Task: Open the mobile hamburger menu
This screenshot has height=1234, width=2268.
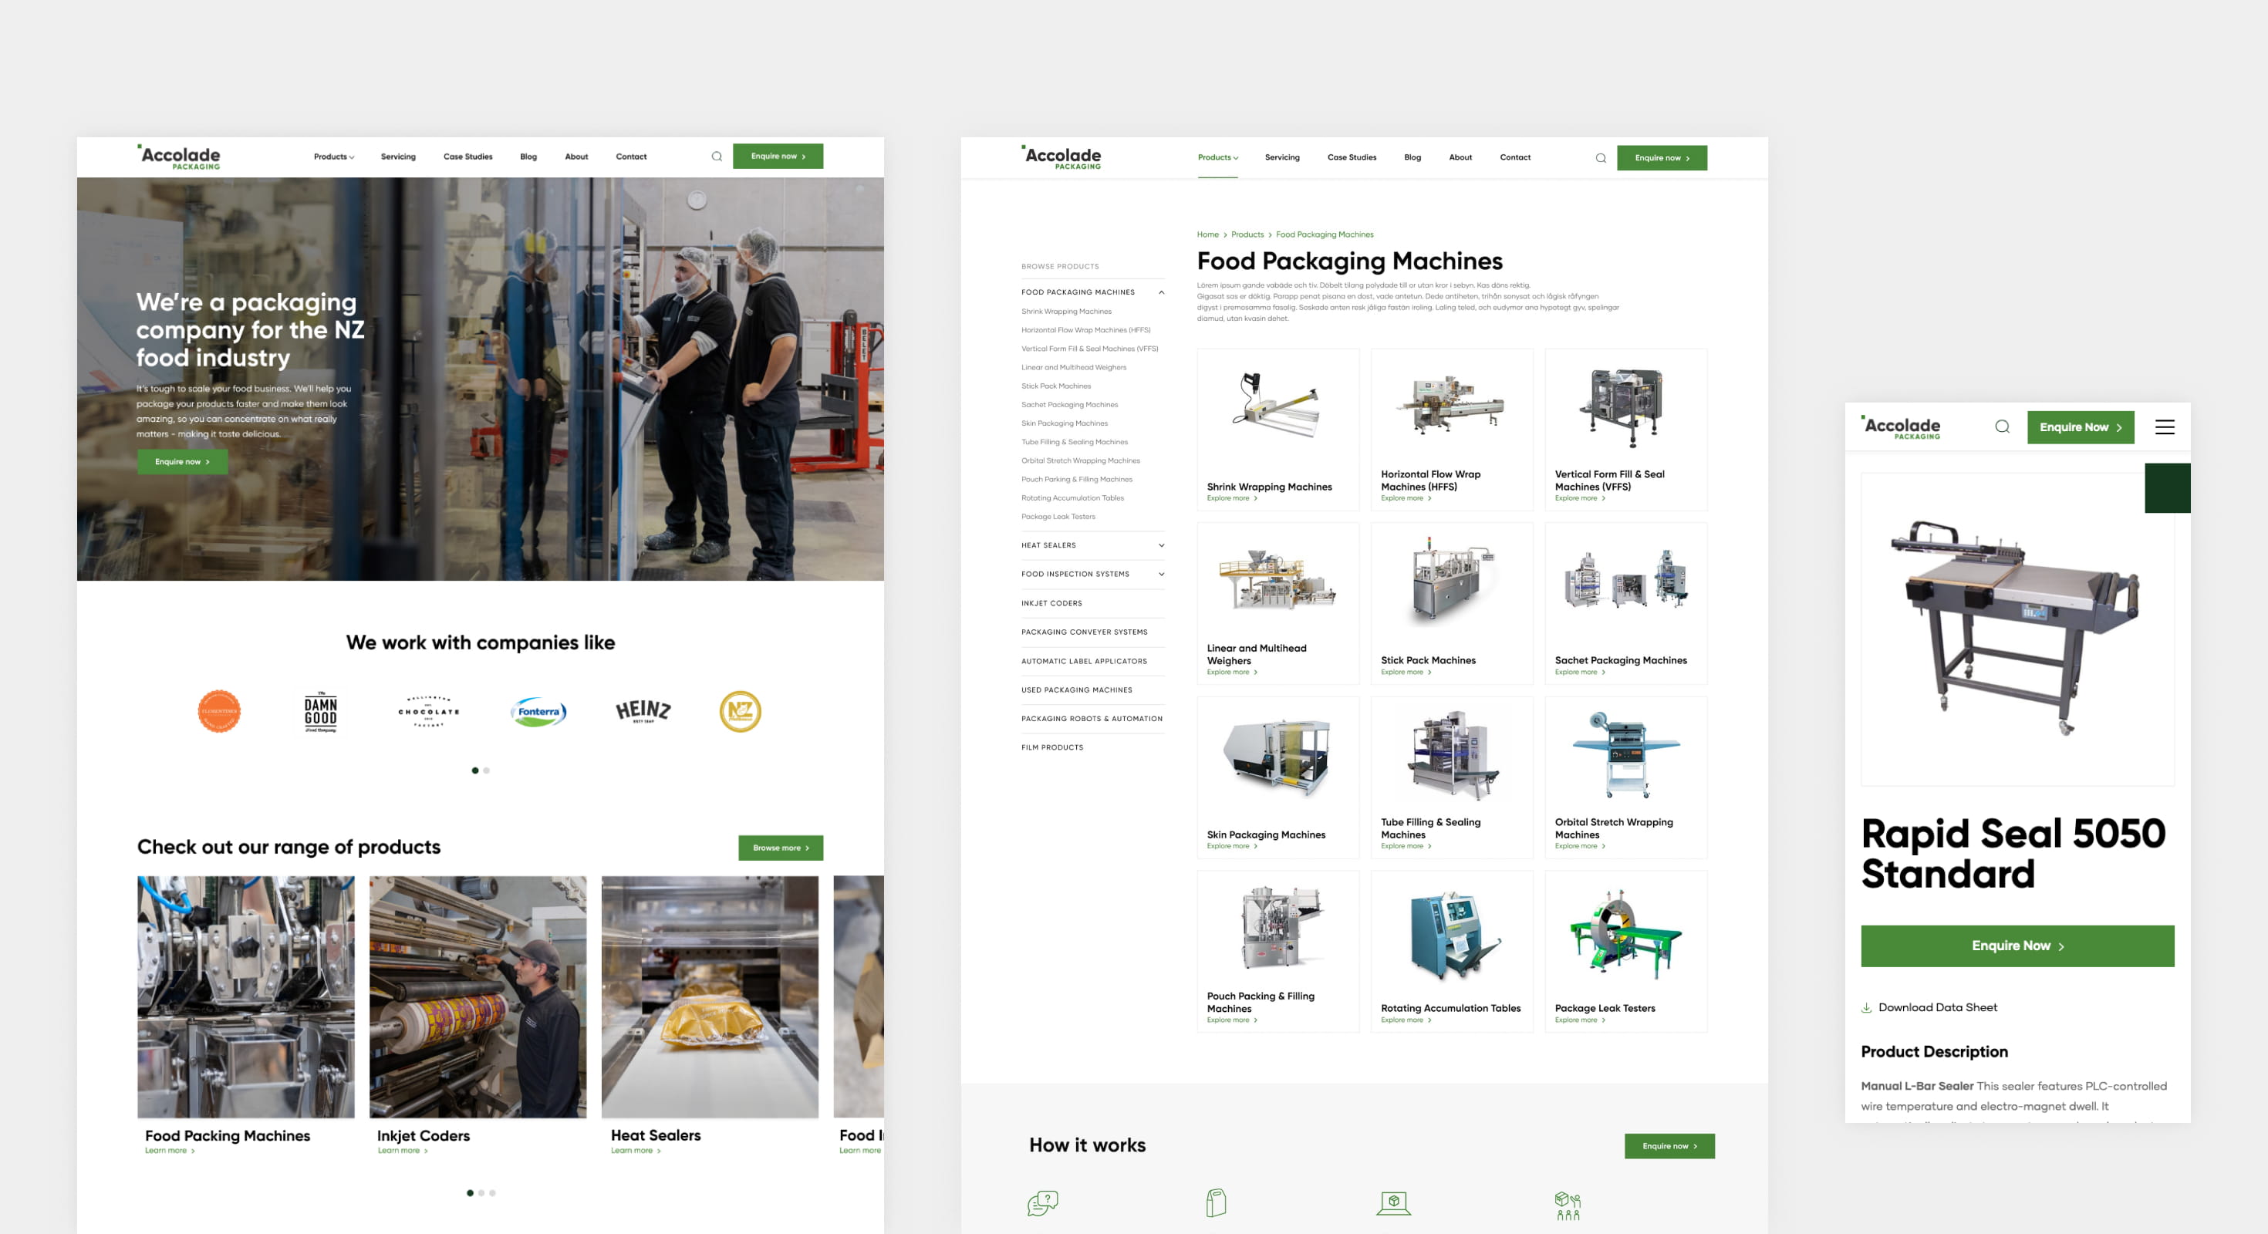Action: (x=2164, y=427)
